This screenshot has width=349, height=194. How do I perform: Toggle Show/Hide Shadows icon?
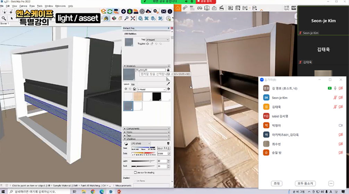pos(126,143)
